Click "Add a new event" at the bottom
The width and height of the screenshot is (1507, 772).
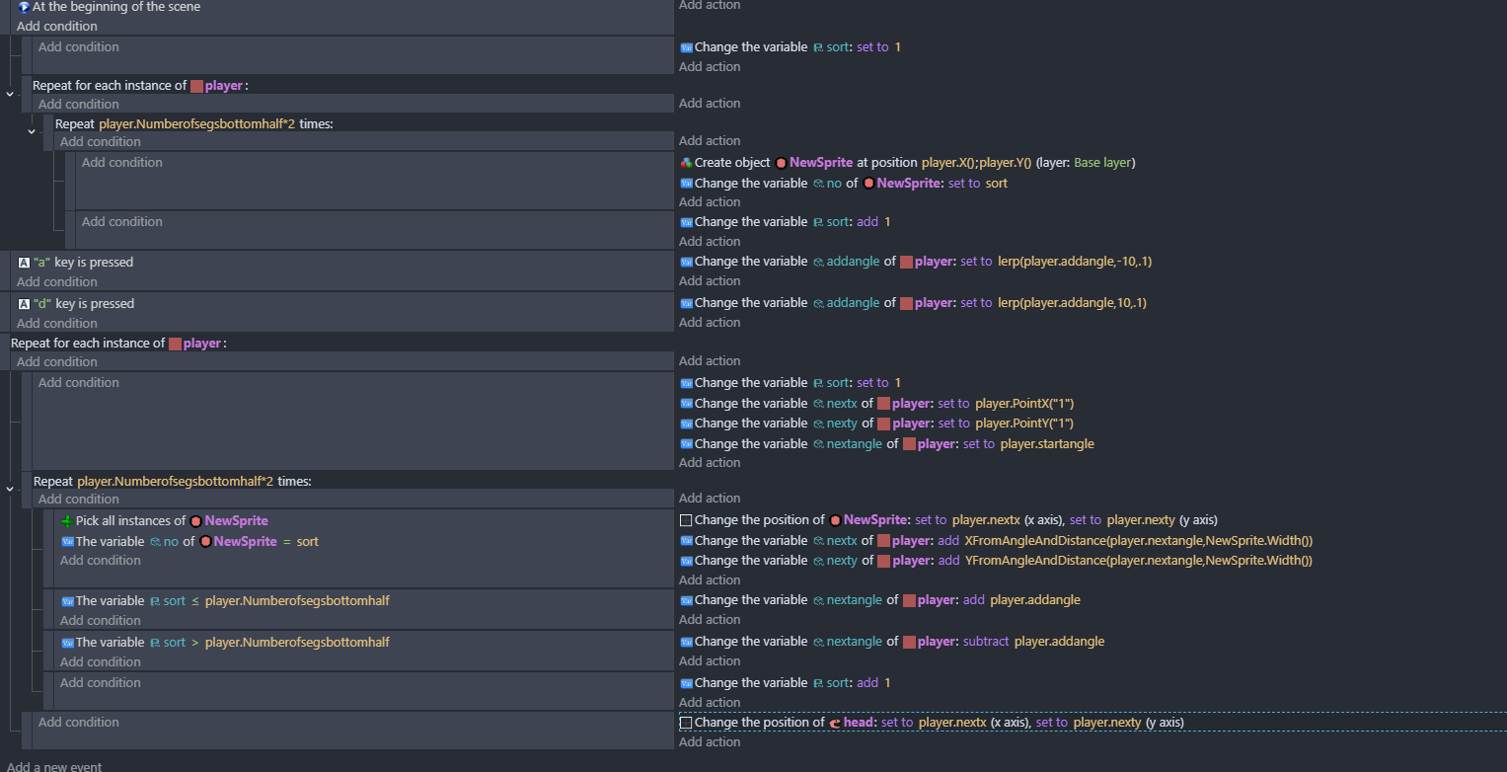54,766
